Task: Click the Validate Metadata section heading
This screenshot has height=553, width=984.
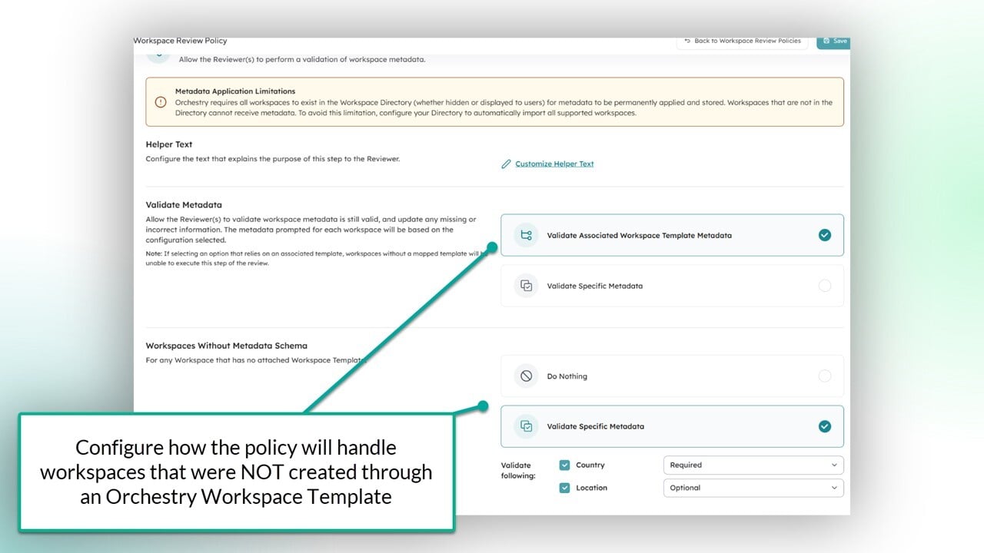Action: [x=184, y=205]
